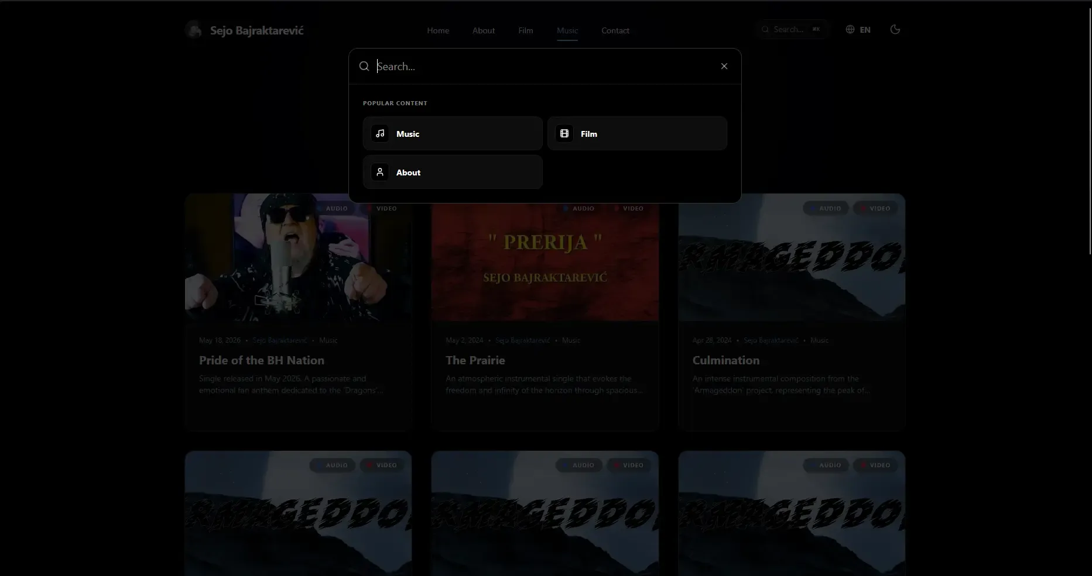Open the Film popular content item
Screen dimensions: 1092x576
click(637, 133)
